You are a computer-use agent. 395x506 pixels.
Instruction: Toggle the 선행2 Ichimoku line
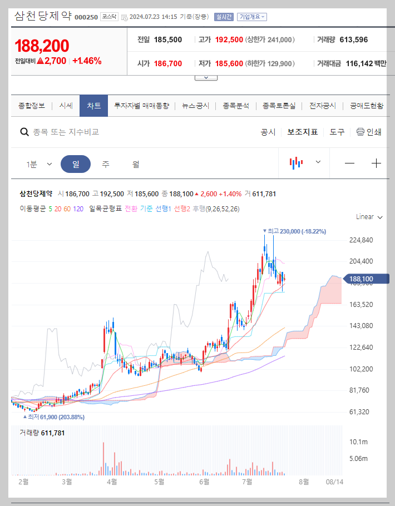[x=182, y=209]
